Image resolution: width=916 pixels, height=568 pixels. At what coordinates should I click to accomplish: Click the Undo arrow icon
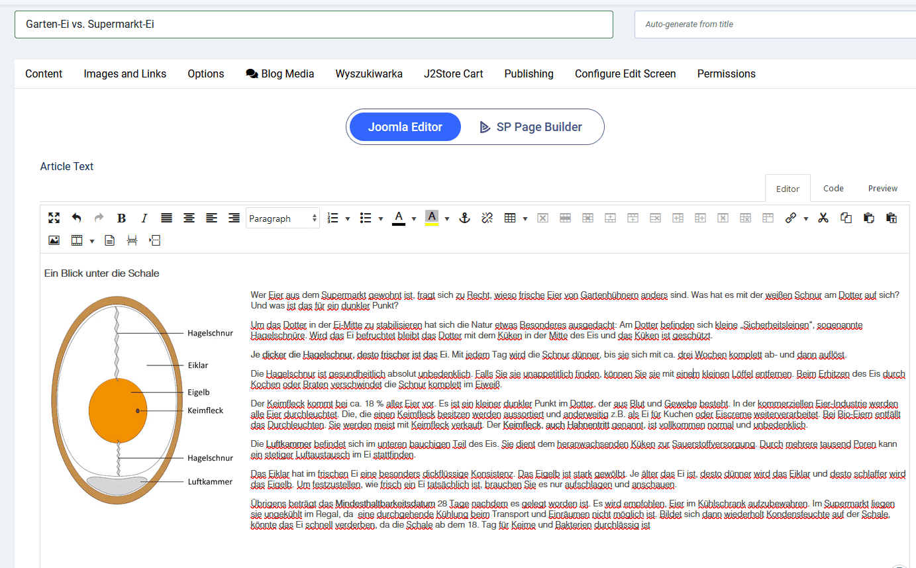pos(77,218)
